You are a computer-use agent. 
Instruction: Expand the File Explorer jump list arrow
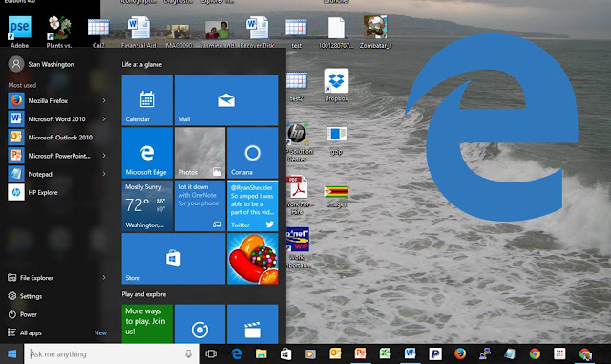pos(104,278)
